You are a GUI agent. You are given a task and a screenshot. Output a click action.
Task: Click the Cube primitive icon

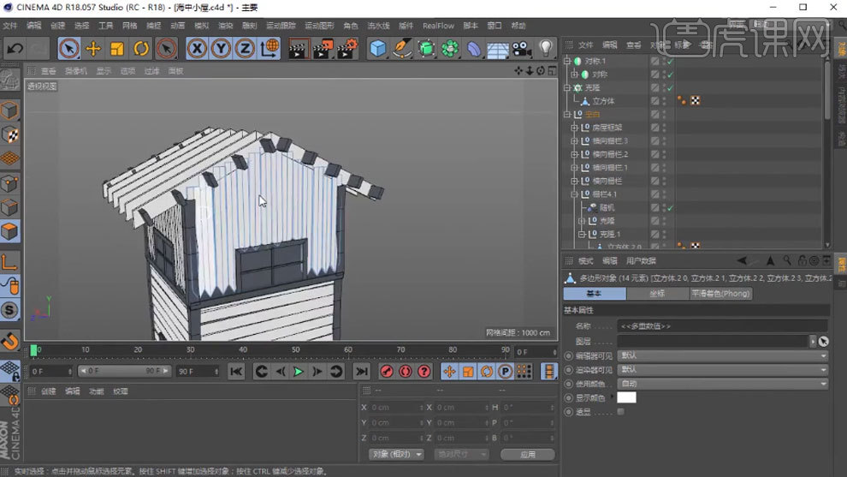click(378, 49)
